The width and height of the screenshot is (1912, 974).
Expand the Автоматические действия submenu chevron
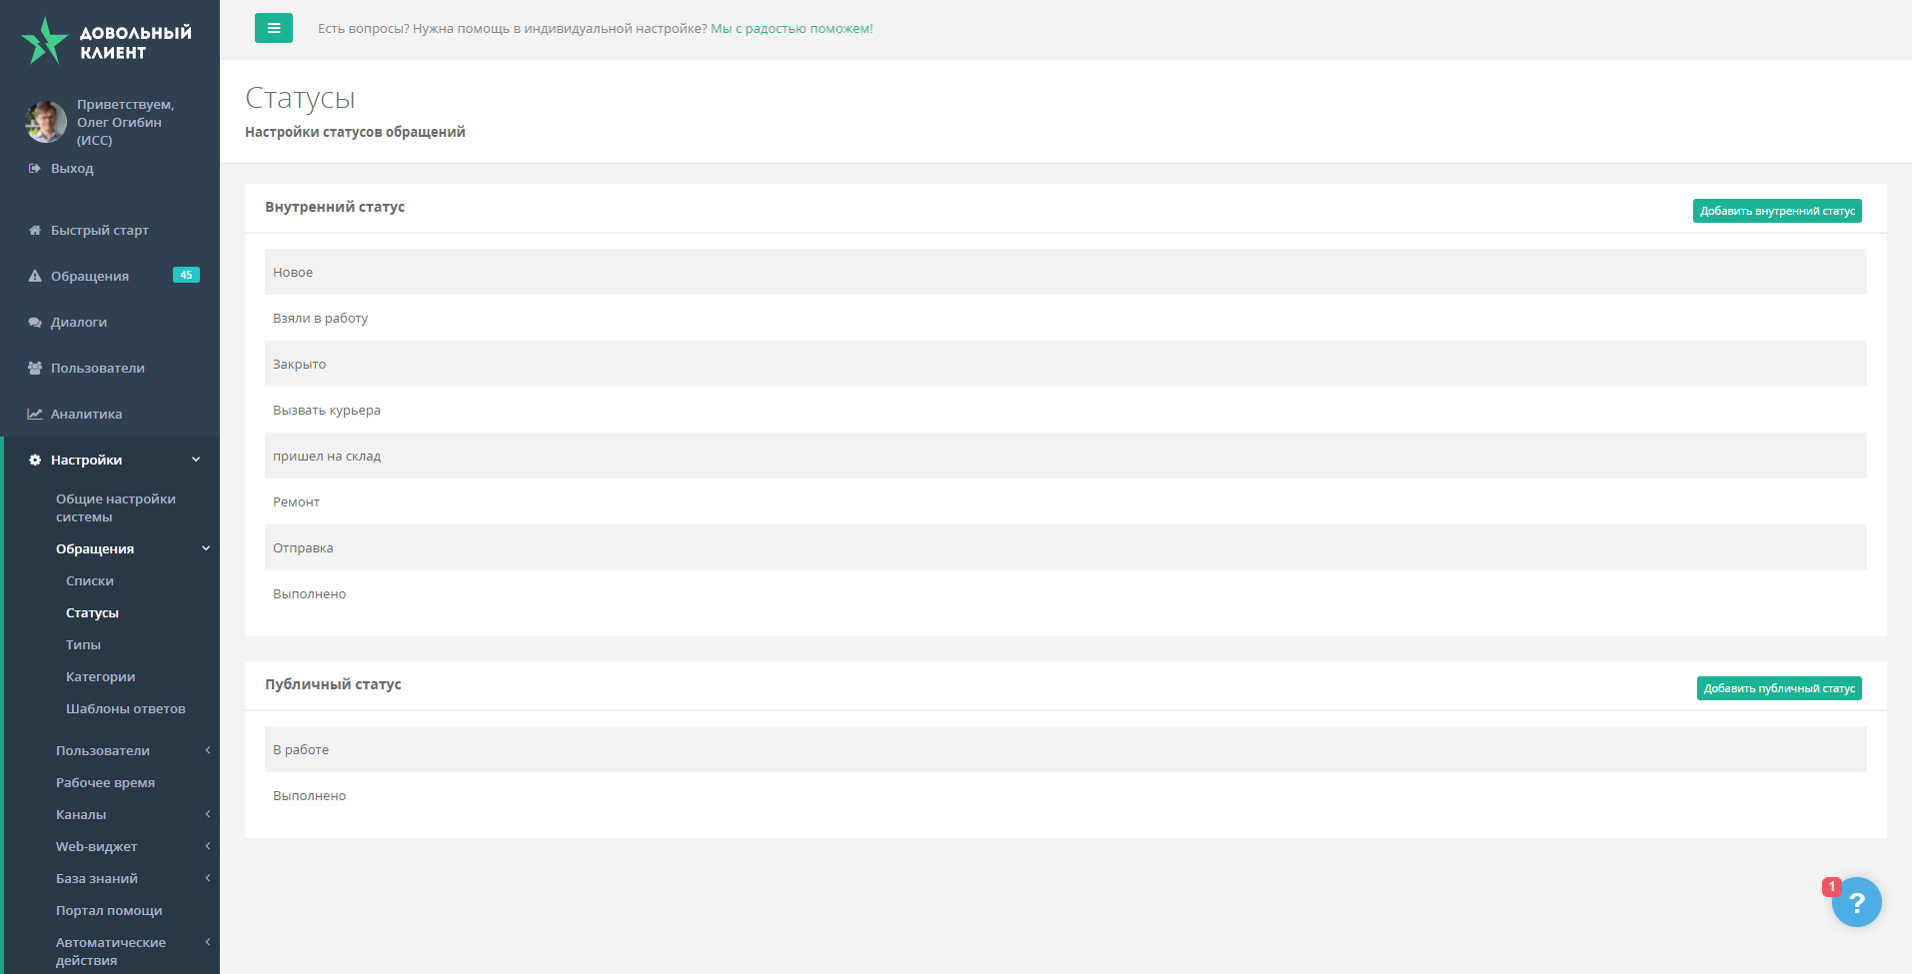(208, 942)
